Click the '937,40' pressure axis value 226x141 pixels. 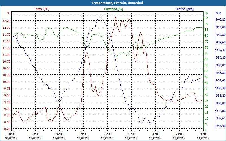220,126
